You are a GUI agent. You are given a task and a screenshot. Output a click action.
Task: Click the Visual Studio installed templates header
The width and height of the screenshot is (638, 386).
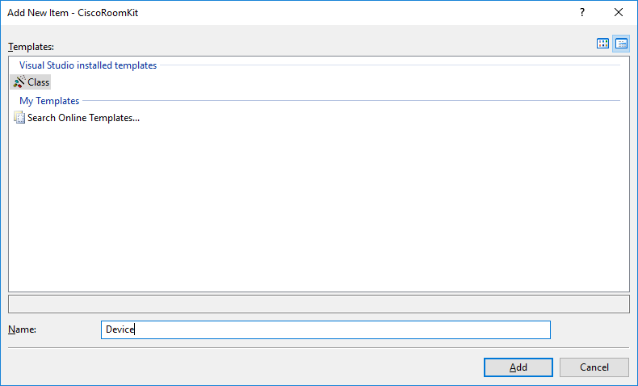(88, 65)
